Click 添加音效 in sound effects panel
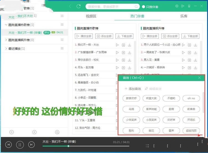 point(133,89)
